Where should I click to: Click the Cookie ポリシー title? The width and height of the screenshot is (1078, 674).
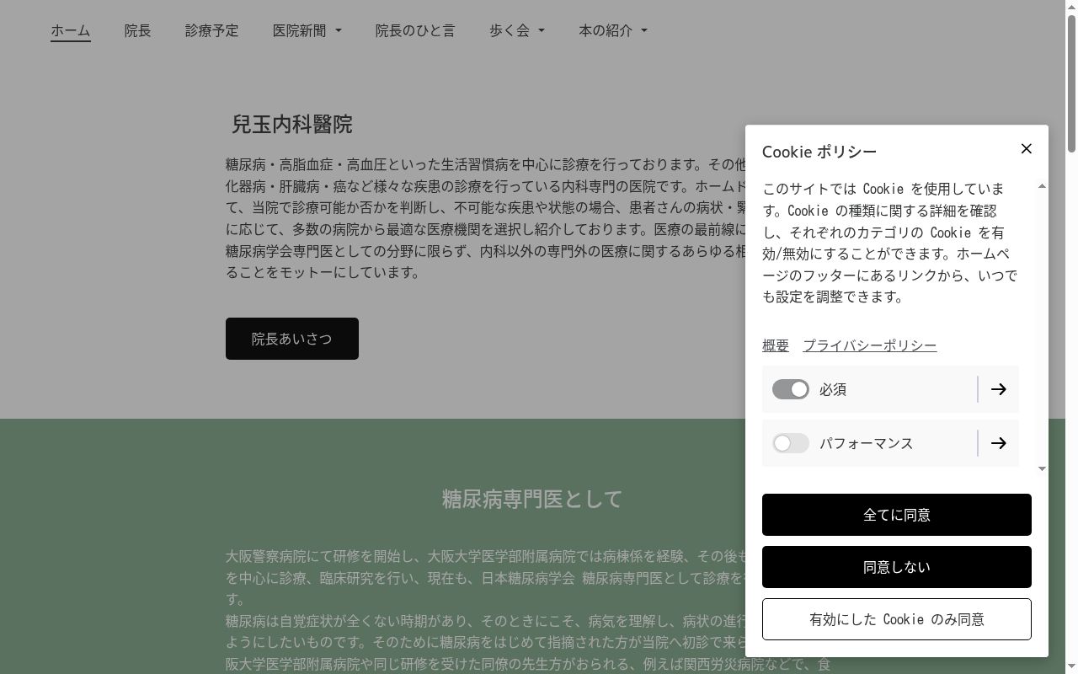tap(819, 152)
